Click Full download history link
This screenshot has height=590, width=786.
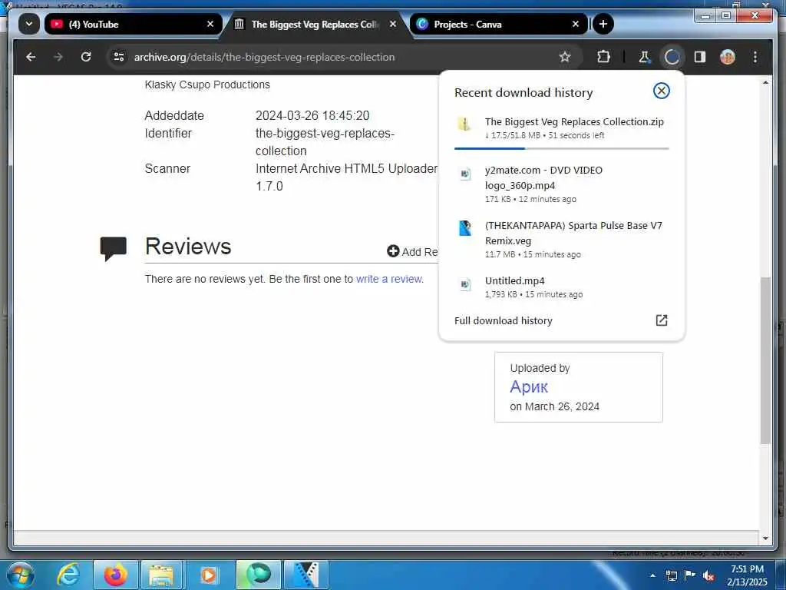504,320
